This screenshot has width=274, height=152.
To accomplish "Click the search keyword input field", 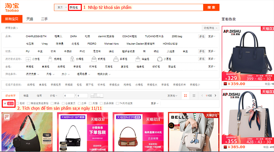I will point(135,8).
